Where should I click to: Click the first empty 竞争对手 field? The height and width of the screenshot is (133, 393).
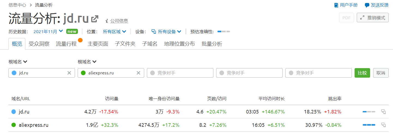coord(180,73)
